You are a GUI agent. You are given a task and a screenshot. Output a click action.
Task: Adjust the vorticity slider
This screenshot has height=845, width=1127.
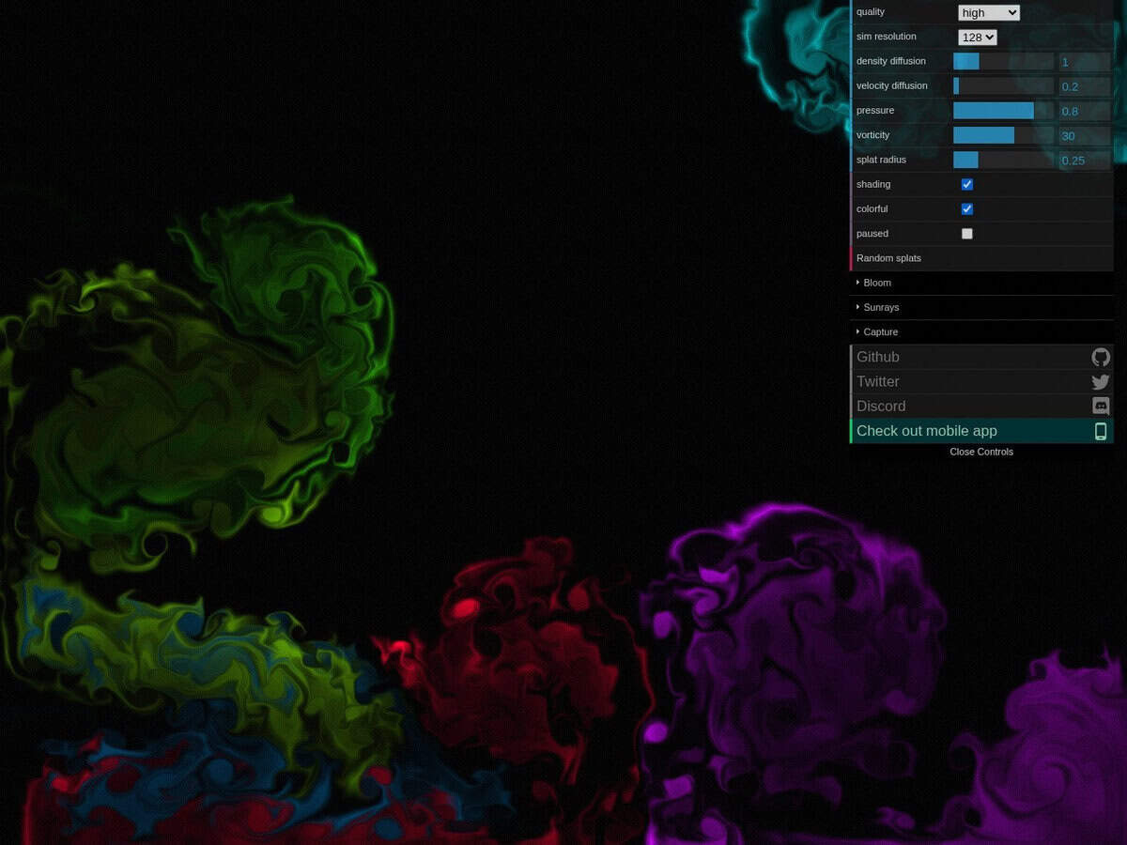click(1003, 135)
